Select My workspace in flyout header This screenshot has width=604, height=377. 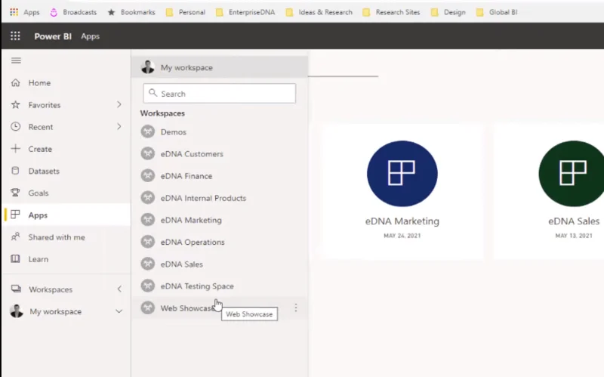(220, 67)
